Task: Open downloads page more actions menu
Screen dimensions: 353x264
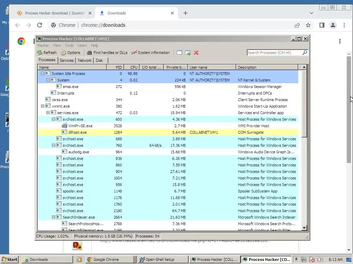Action: click(x=340, y=41)
